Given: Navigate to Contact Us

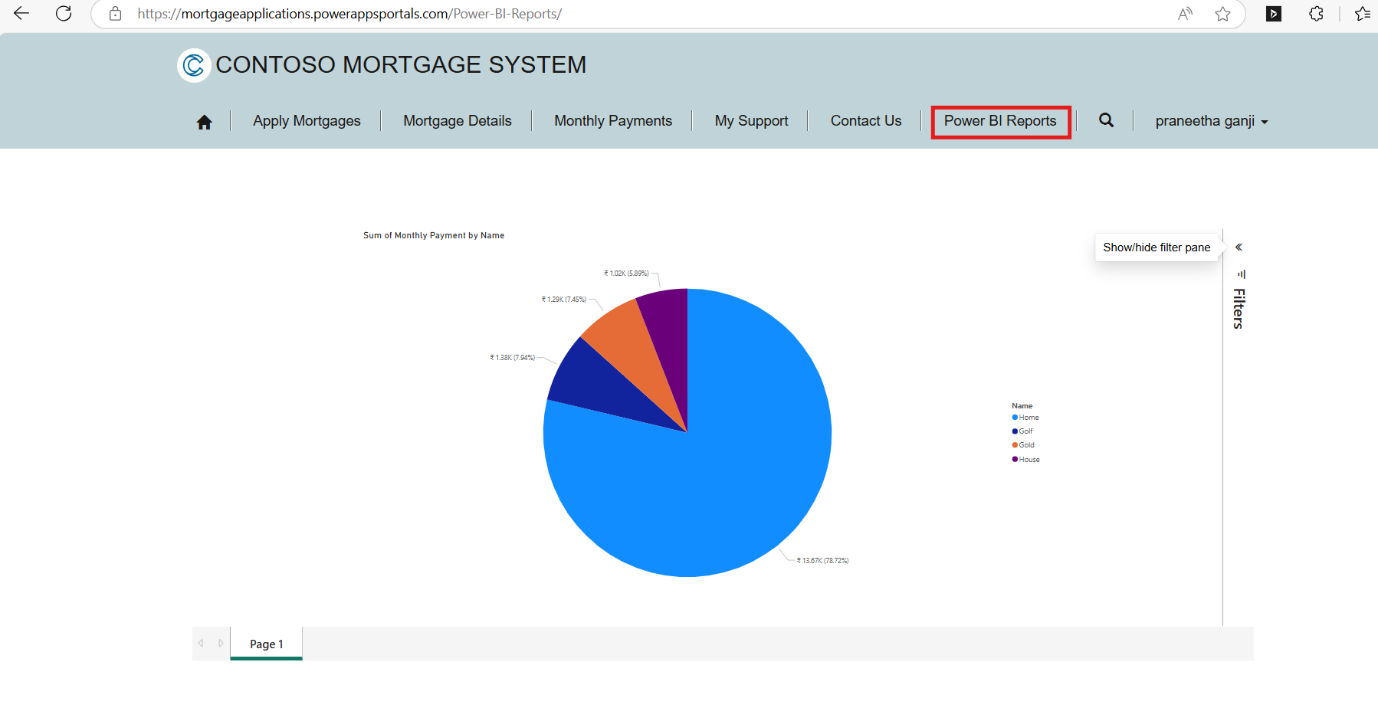Looking at the screenshot, I should tap(865, 121).
